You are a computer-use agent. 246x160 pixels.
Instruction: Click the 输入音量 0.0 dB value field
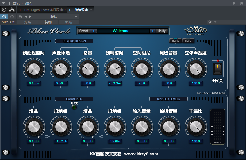click(142, 141)
